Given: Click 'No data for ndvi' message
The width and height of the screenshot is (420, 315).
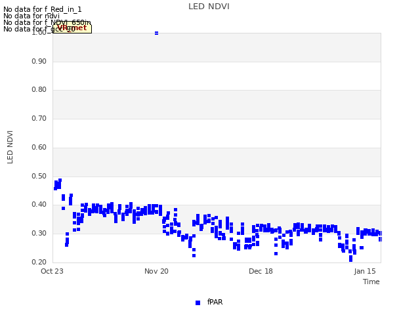Looking at the screenshot, I should (31, 16).
